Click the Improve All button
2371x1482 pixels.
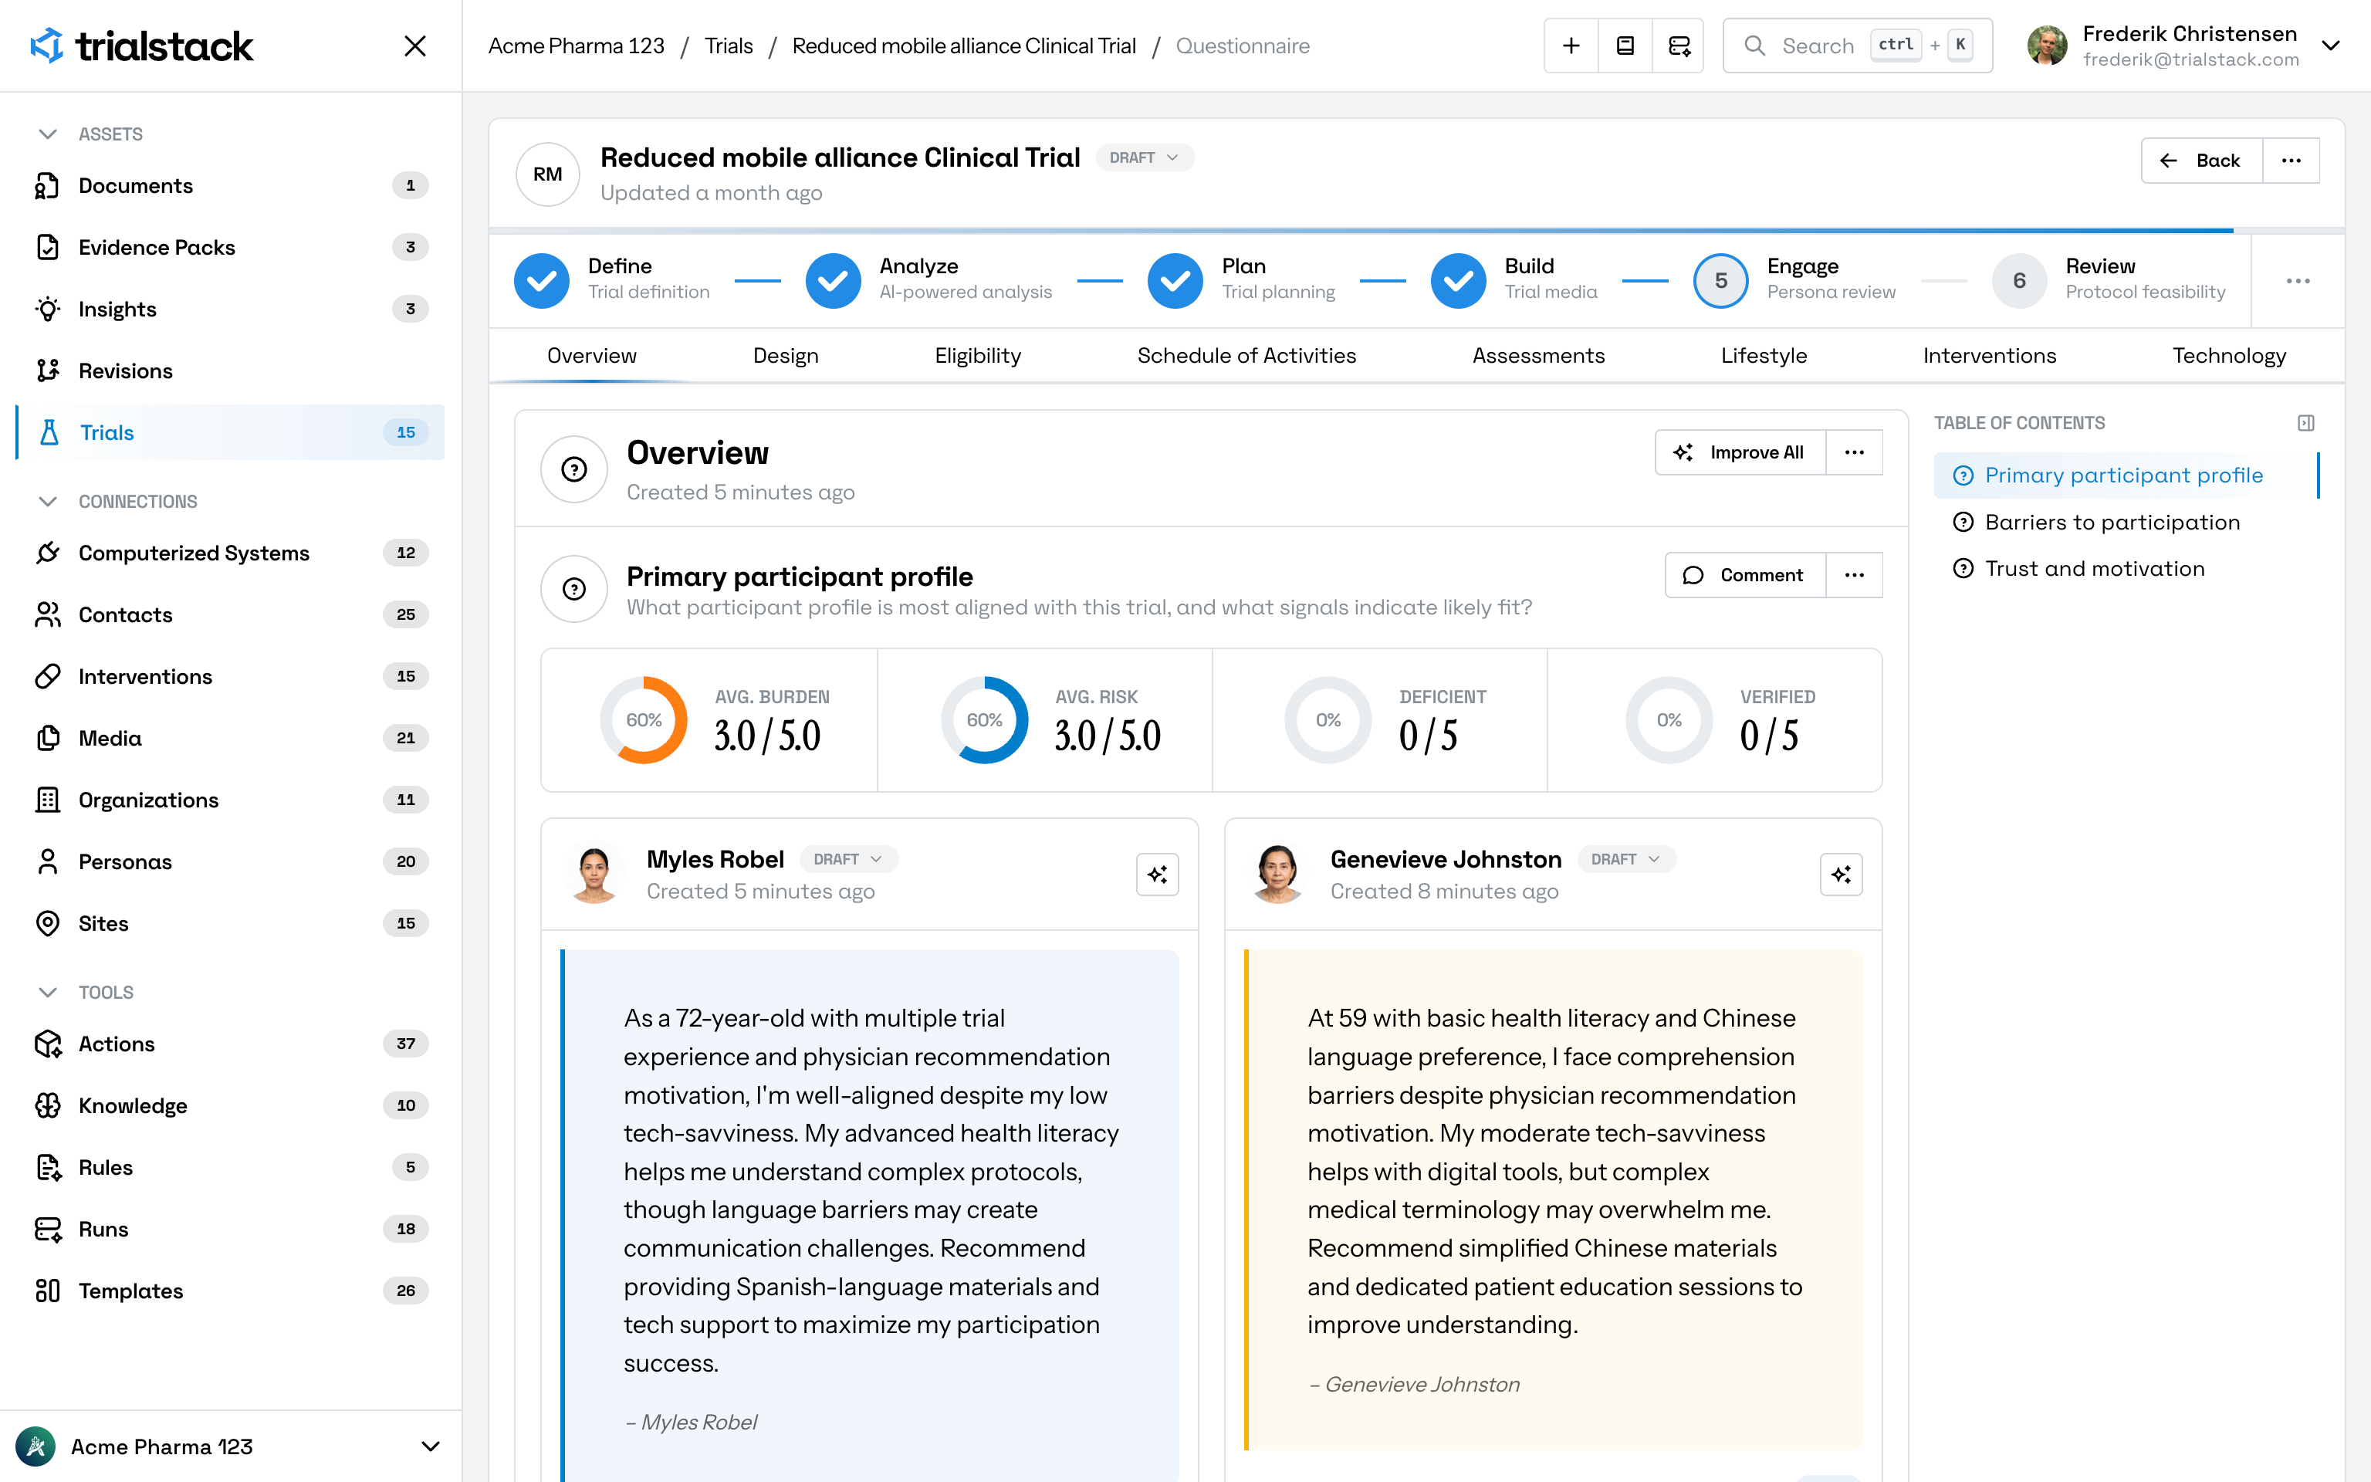point(1740,453)
